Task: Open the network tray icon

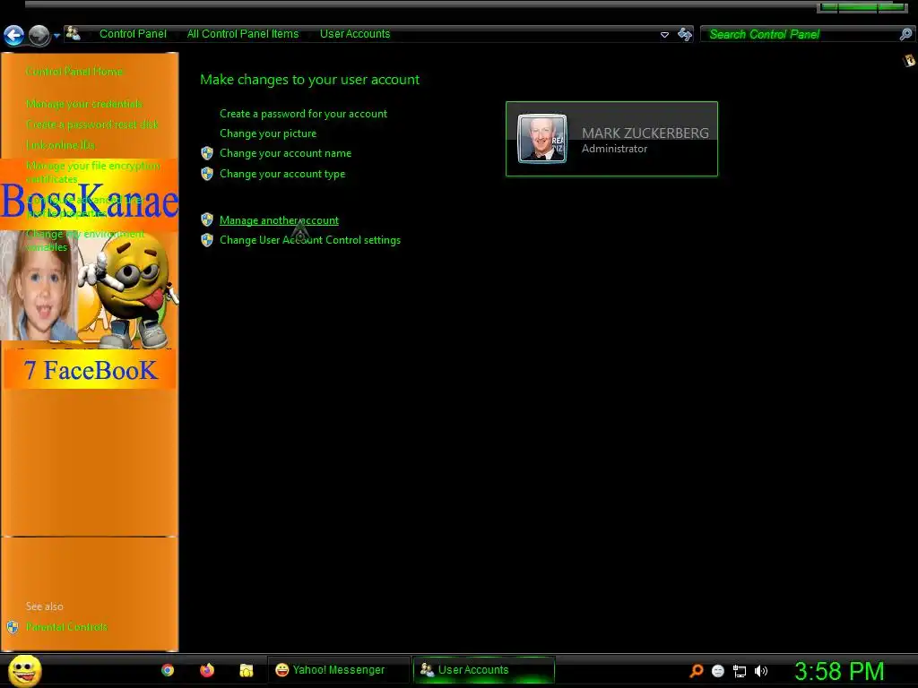Action: 740,671
